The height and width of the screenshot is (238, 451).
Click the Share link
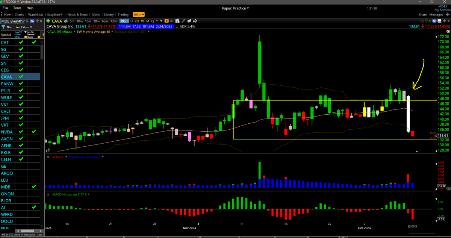[423, 14]
